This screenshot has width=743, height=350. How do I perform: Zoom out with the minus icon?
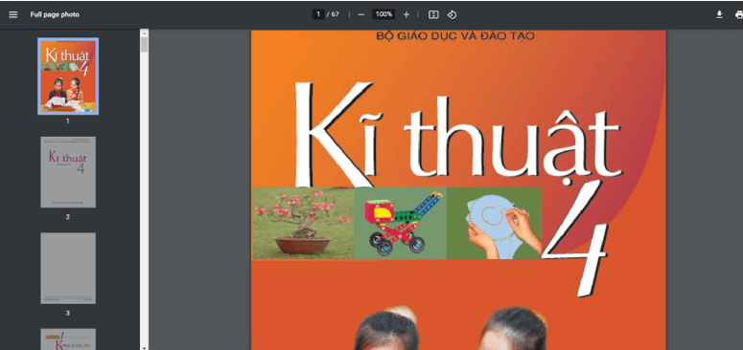(x=361, y=14)
